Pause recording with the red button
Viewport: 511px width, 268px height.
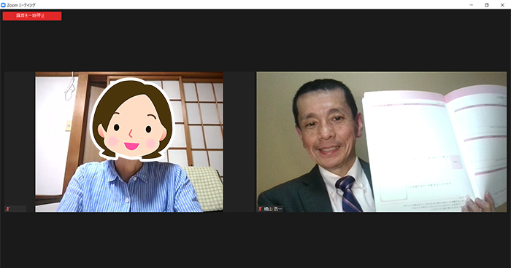tap(32, 15)
